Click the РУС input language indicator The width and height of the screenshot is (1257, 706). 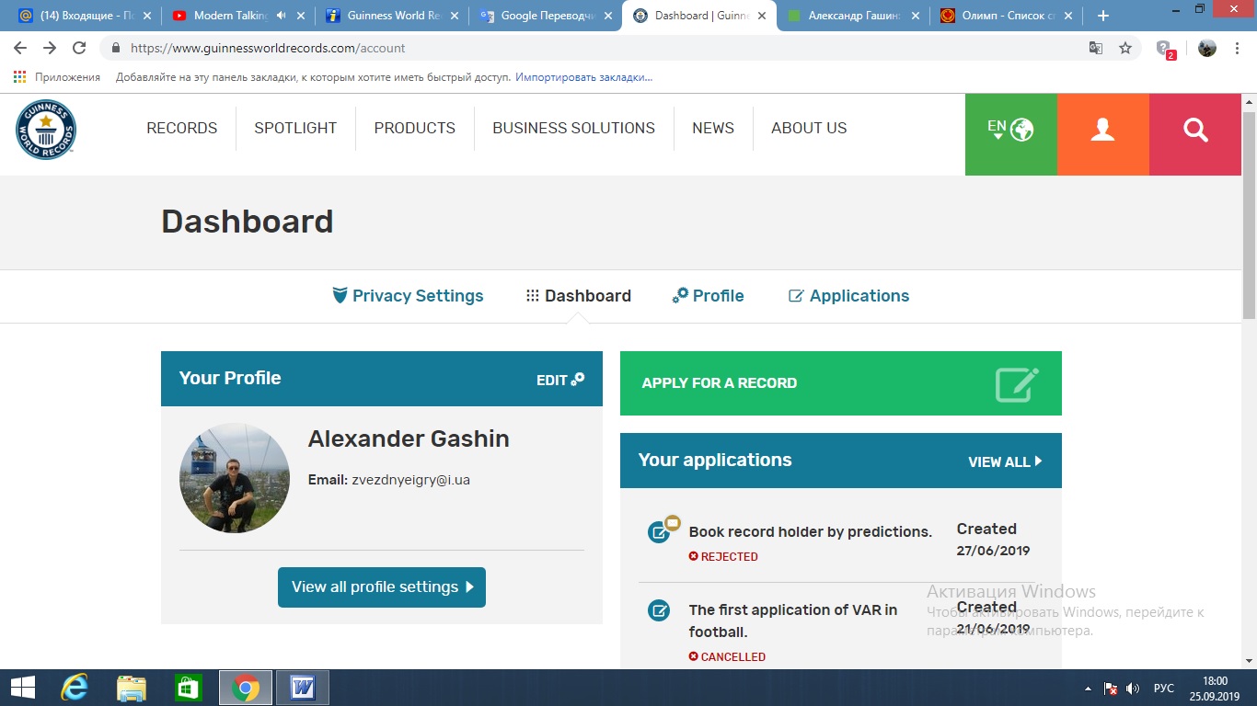[1164, 688]
